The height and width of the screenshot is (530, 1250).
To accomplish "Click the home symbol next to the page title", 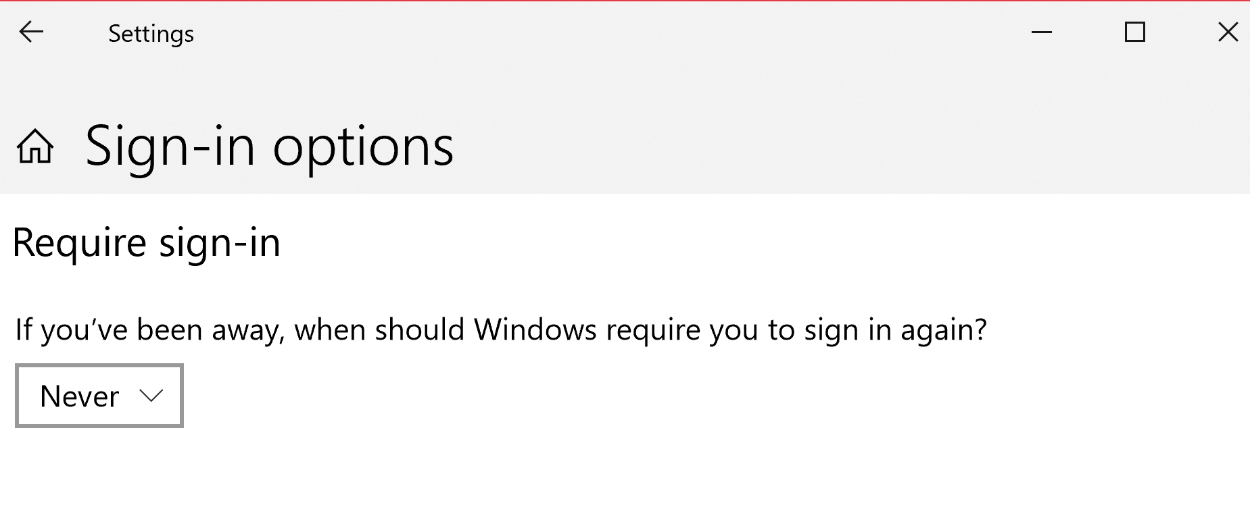I will [x=36, y=147].
